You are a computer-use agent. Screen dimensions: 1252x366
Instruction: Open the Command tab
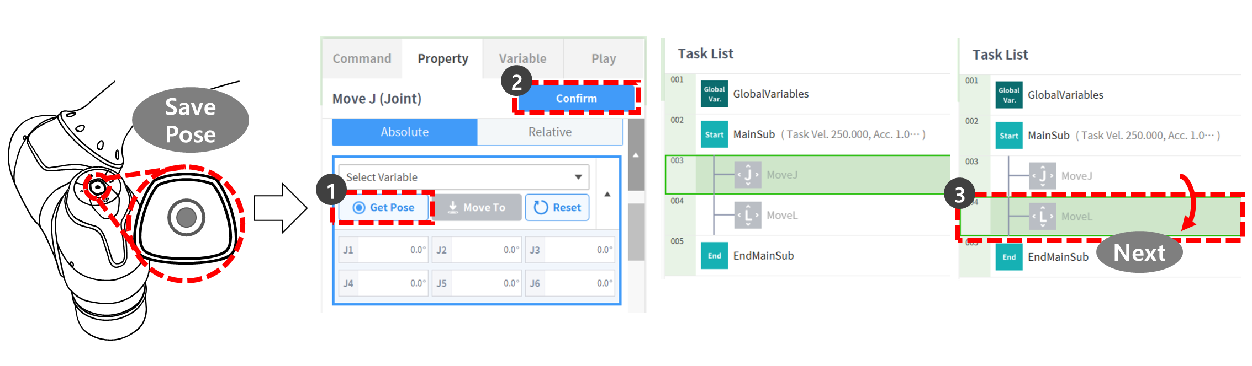(362, 58)
